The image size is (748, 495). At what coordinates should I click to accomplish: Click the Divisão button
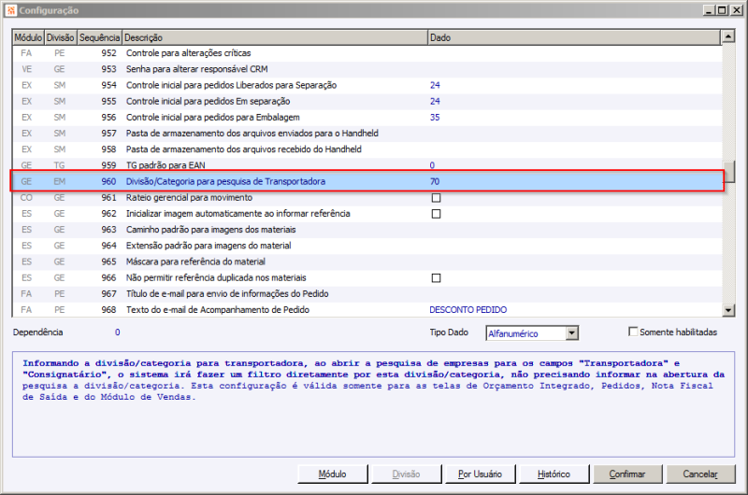(x=406, y=474)
